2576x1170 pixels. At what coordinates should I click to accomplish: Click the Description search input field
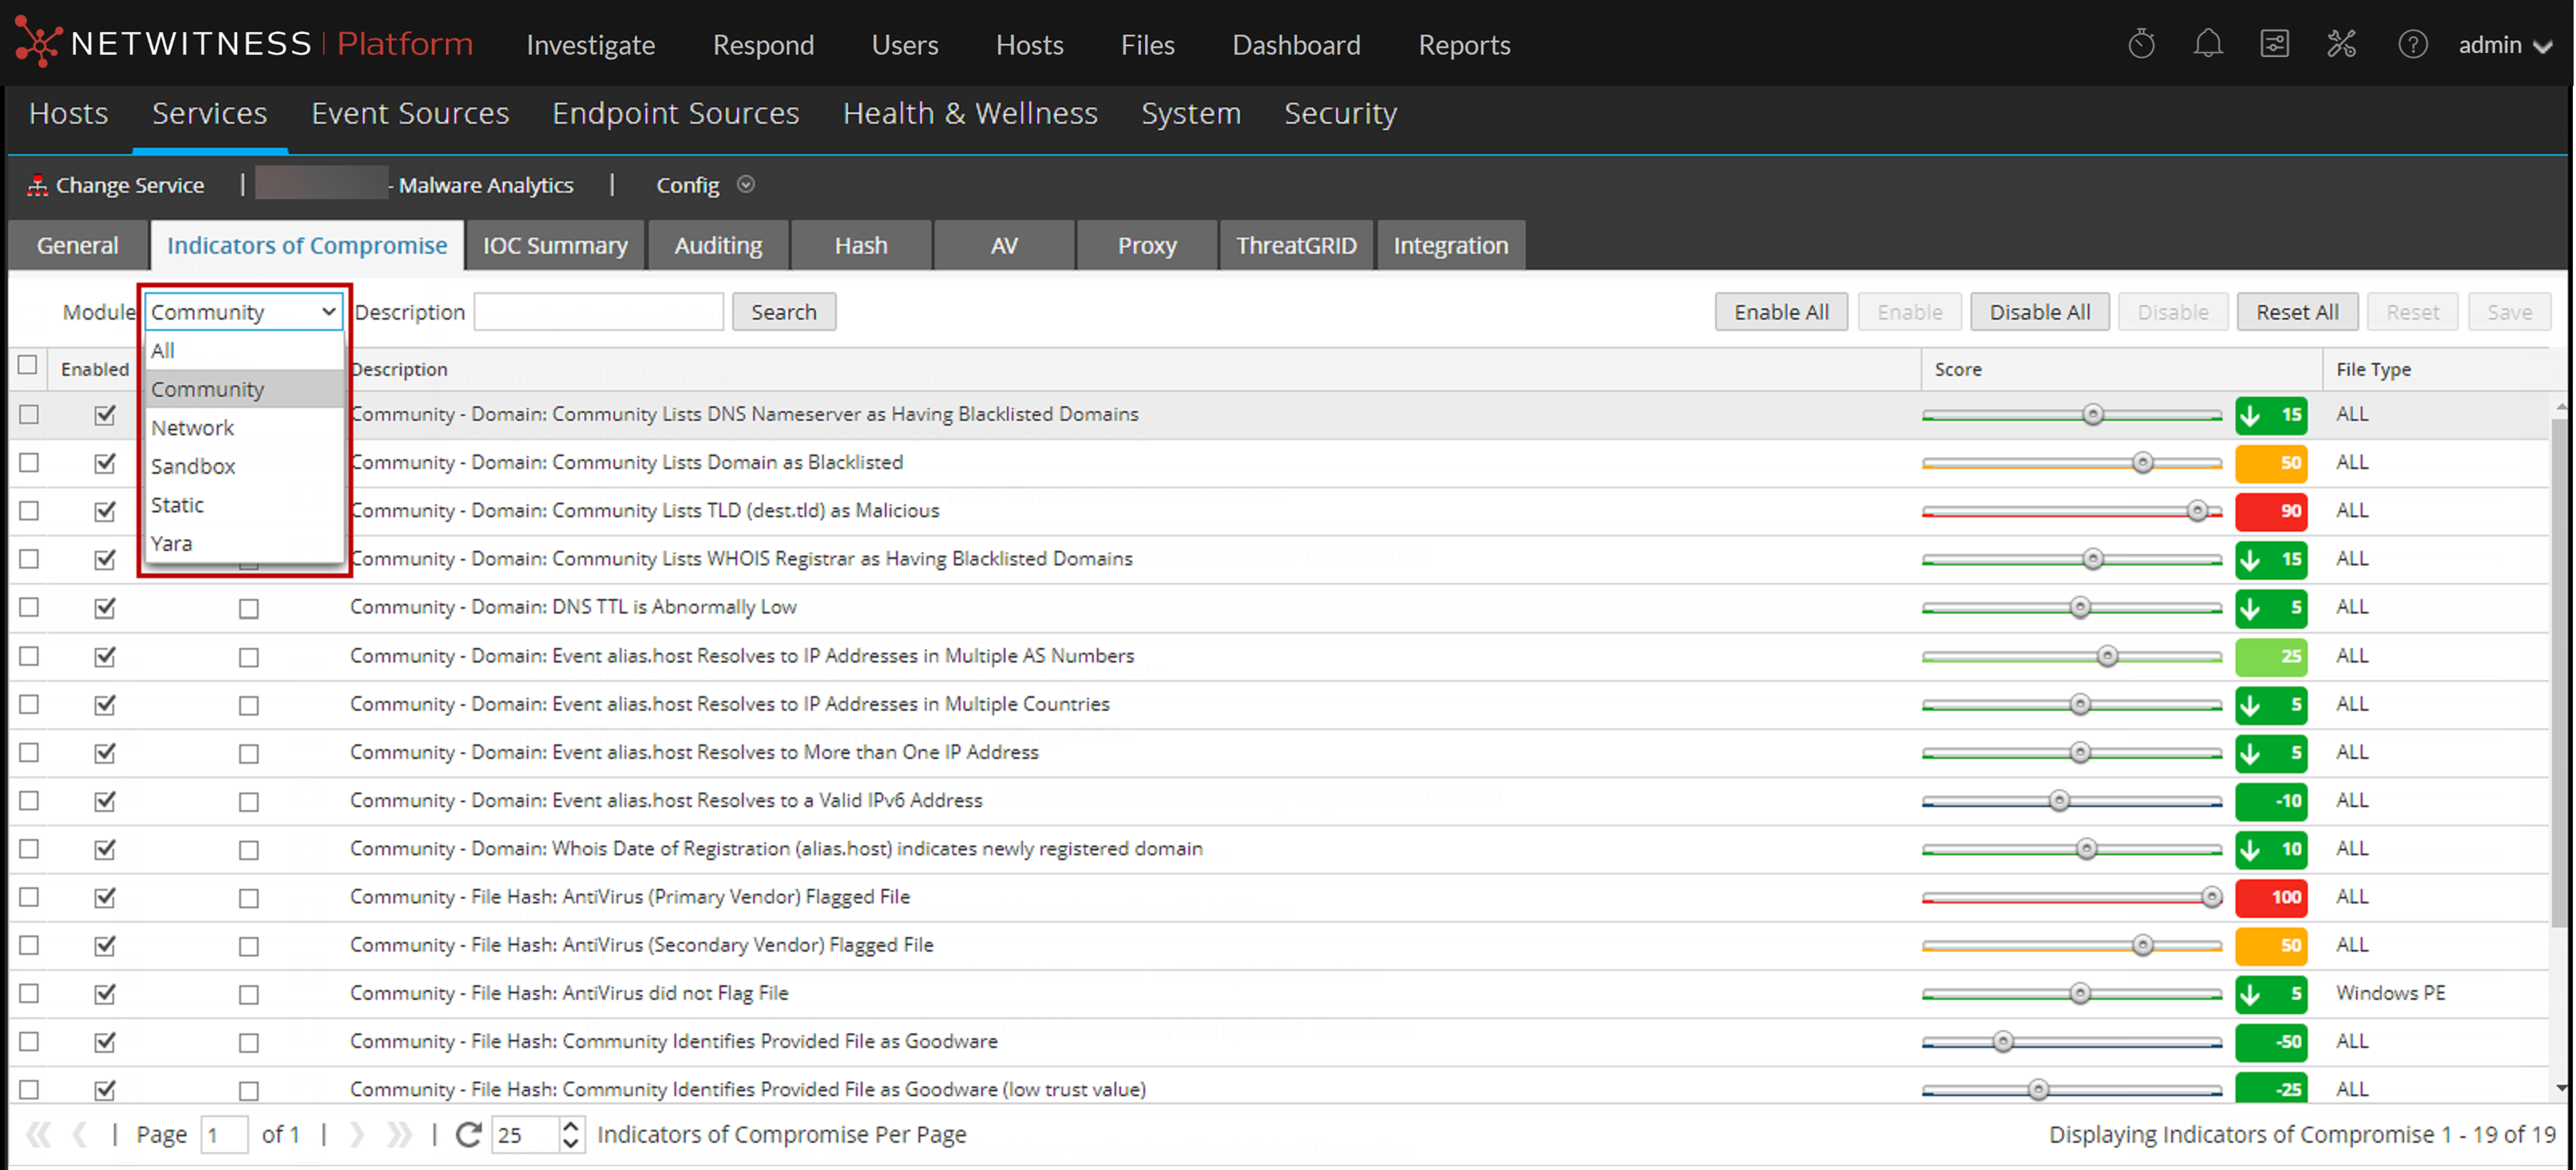pyautogui.click(x=598, y=312)
